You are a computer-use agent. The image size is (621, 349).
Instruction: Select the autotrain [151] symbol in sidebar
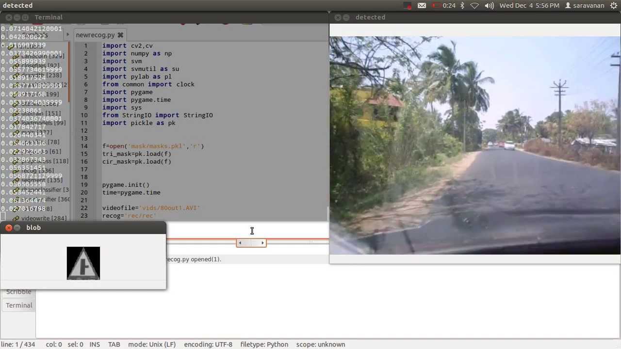click(x=41, y=113)
